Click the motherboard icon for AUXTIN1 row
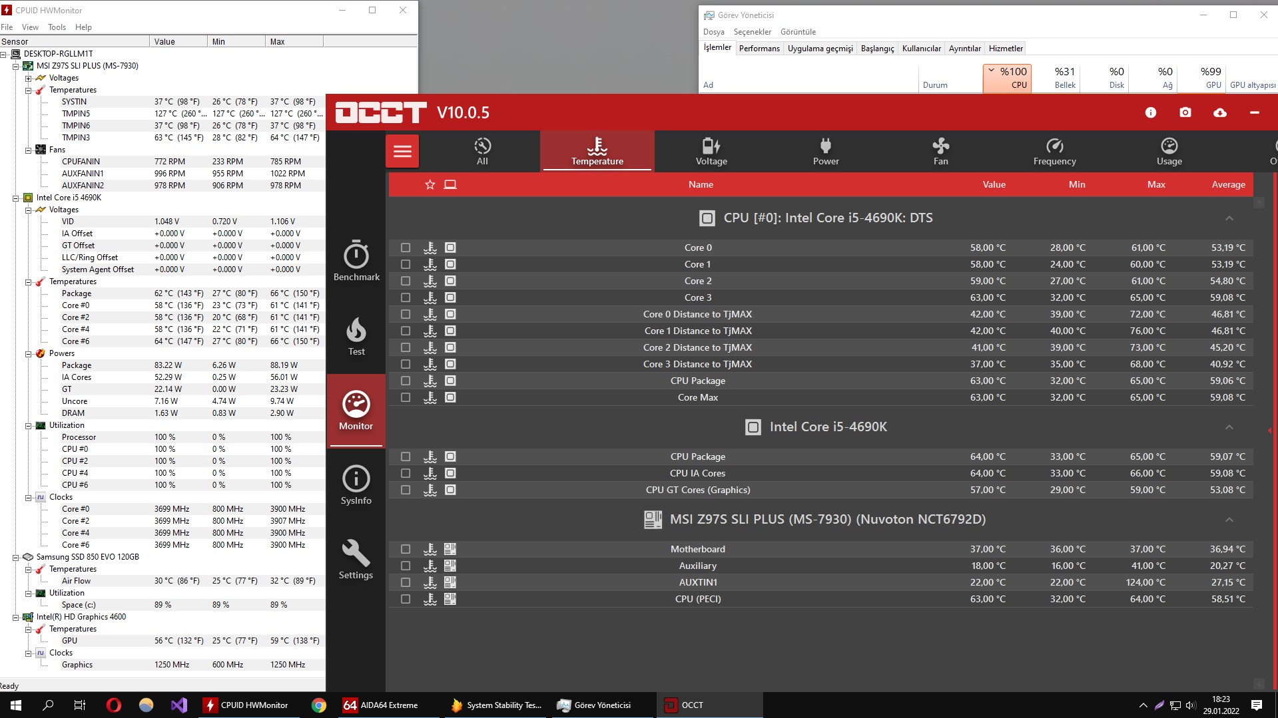 [x=450, y=582]
